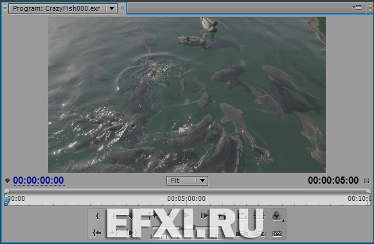Click the fish video frame in the monitor
This screenshot has width=374, height=244.
point(187,94)
